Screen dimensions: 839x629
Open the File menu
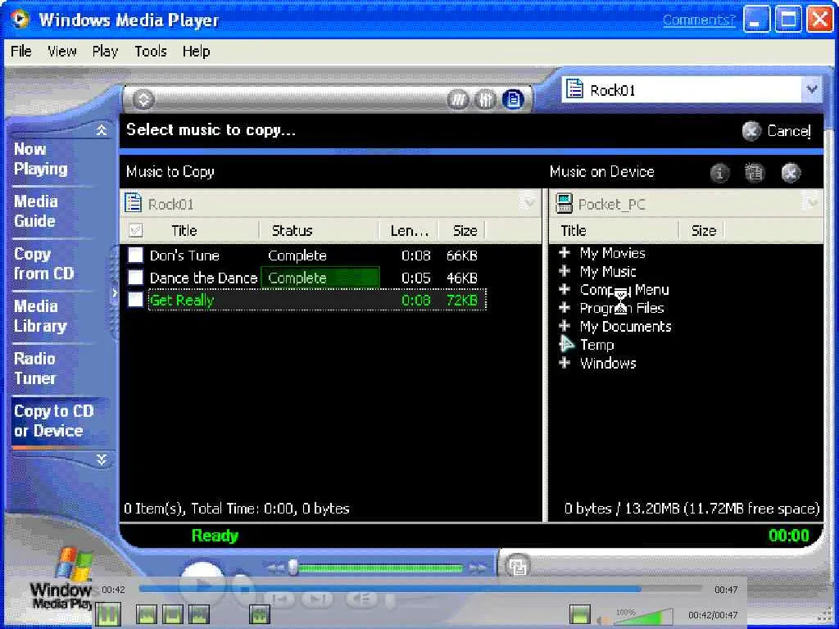point(21,52)
